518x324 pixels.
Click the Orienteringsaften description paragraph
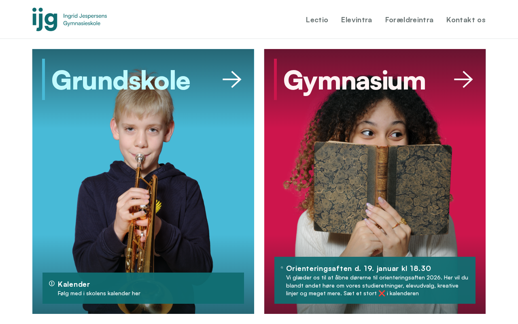[x=377, y=286]
